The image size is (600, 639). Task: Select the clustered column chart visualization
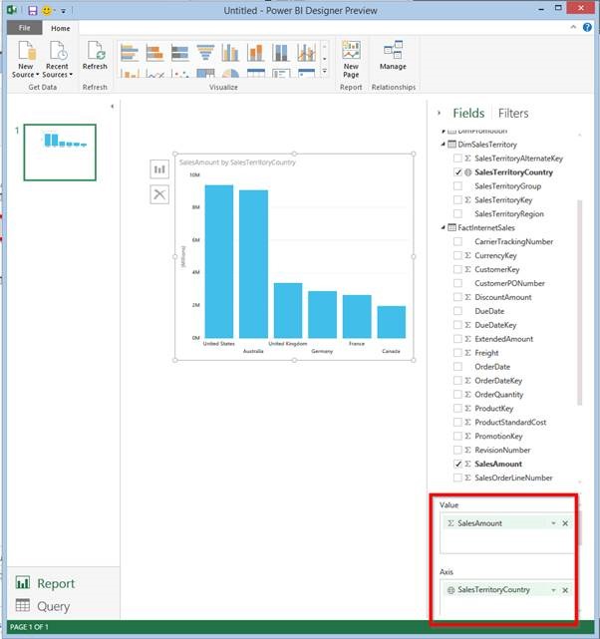[230, 53]
